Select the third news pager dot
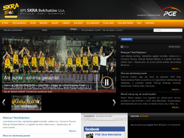The width and height of the screenshot is (184, 138). pyautogui.click(x=128, y=47)
